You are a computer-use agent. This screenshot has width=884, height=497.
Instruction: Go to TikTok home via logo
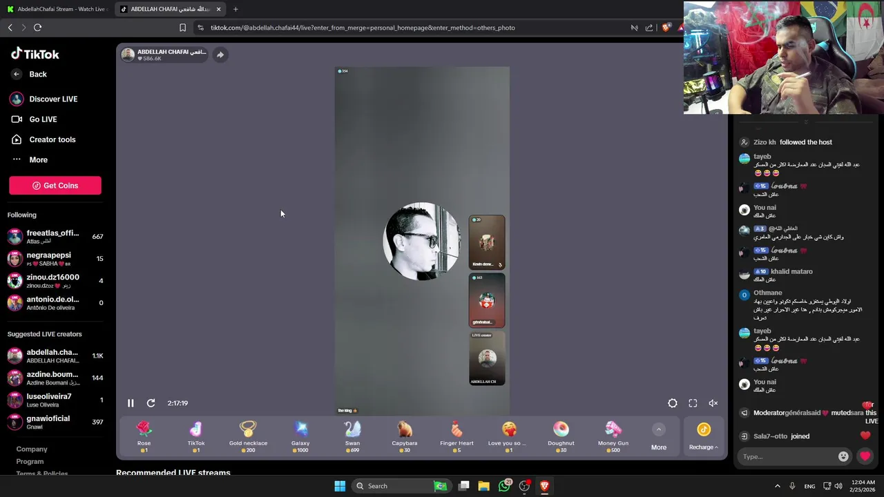35,54
